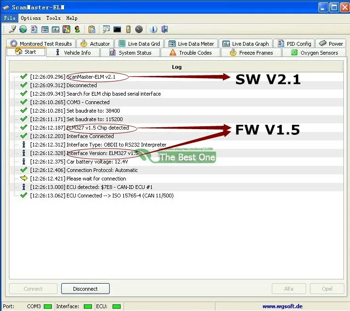Image resolution: width=350 pixels, height=311 pixels.
Task: Select 'Please wait for connection' row
Action: click(177, 179)
